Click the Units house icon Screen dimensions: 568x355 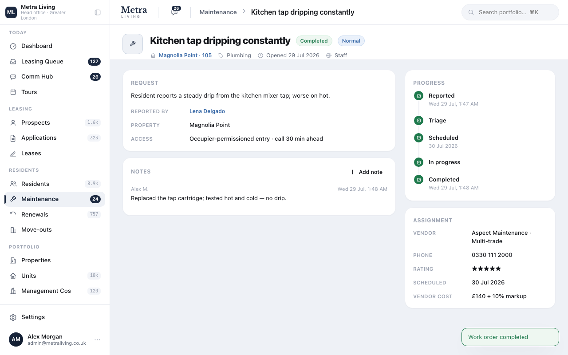point(13,276)
